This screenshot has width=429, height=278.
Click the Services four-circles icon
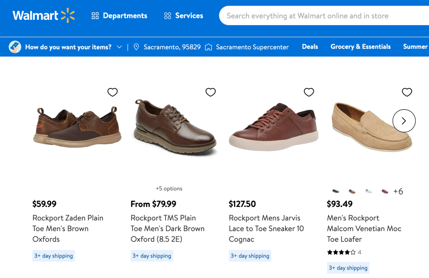coord(168,16)
